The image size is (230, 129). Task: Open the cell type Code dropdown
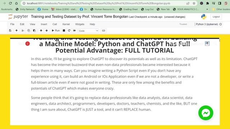pyautogui.click(x=88, y=31)
